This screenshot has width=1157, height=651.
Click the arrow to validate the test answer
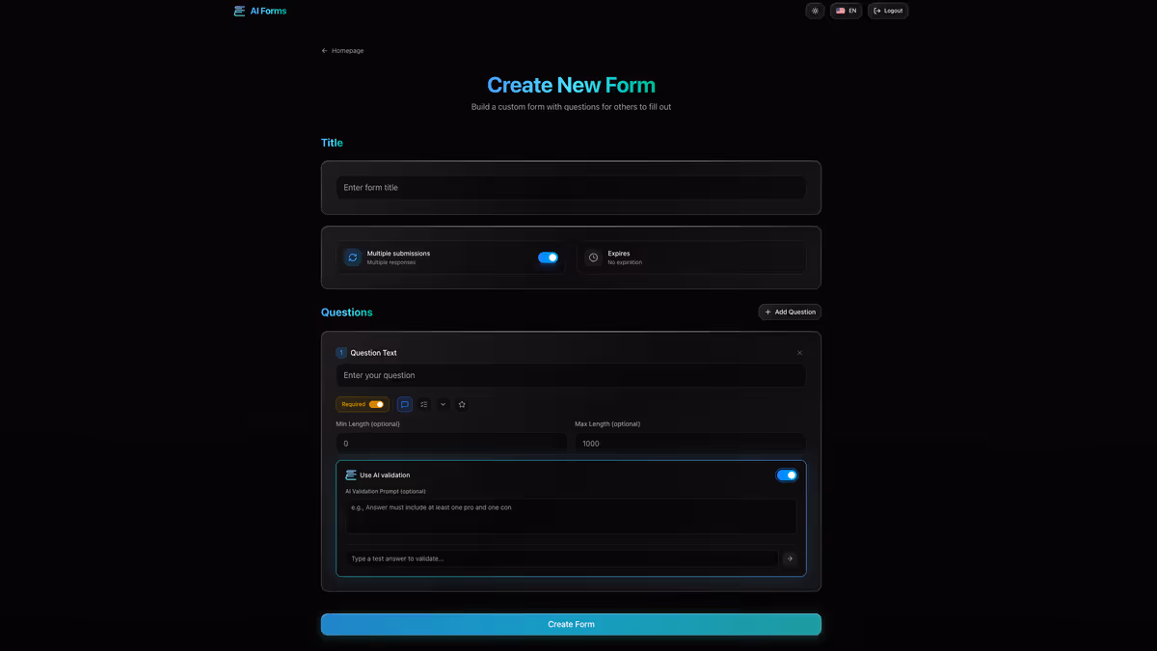789,558
